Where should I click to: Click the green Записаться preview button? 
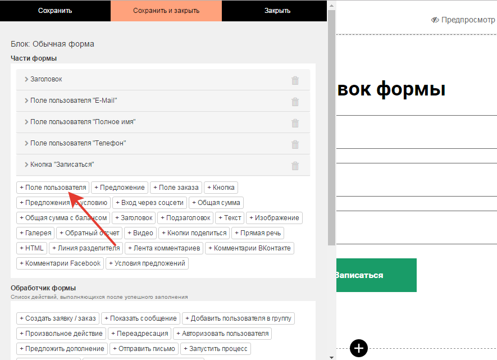point(376,275)
